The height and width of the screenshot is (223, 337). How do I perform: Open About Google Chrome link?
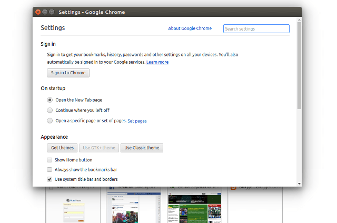[190, 28]
